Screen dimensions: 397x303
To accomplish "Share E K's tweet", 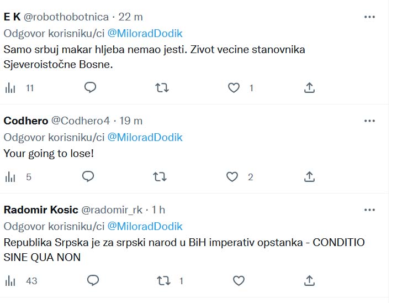I will point(310,87).
